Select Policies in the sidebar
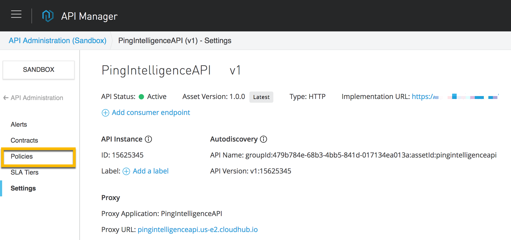The height and width of the screenshot is (240, 511). [22, 156]
